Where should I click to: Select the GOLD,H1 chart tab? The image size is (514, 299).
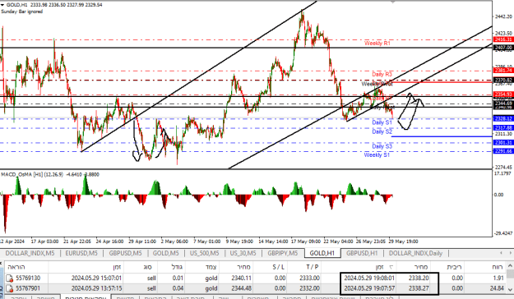(x=322, y=253)
